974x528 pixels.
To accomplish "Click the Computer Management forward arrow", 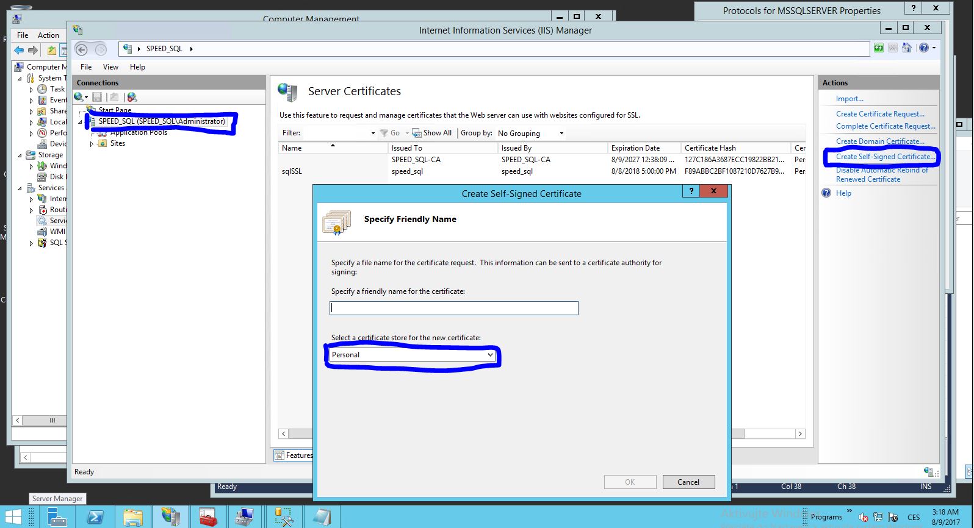I will pyautogui.click(x=33, y=51).
